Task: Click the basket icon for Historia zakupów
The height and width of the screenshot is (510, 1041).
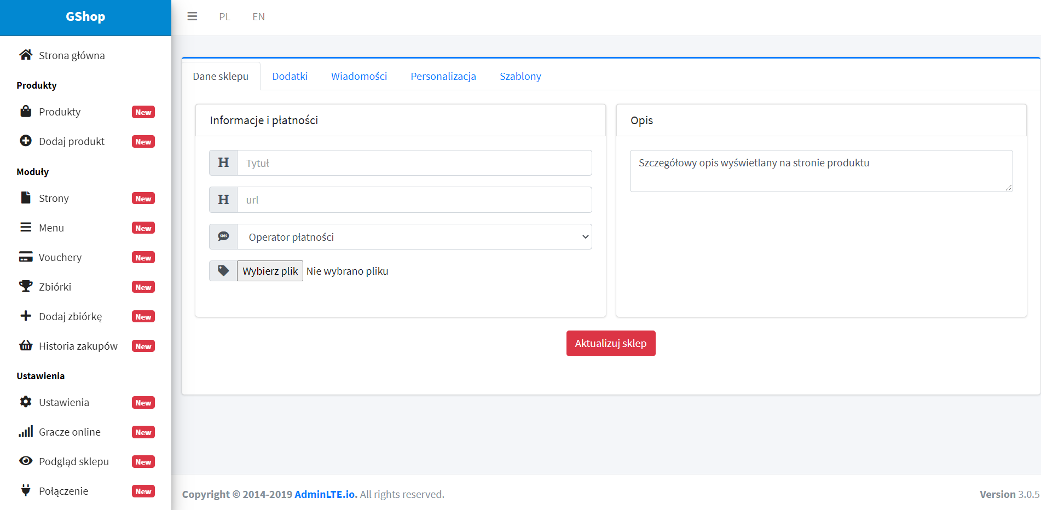Action: pyautogui.click(x=26, y=346)
